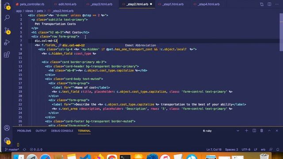Open the DEBUG CONSOLE panel tab

click(62, 131)
